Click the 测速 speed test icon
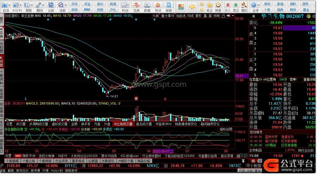The width and height of the screenshot is (317, 174). 218,5
